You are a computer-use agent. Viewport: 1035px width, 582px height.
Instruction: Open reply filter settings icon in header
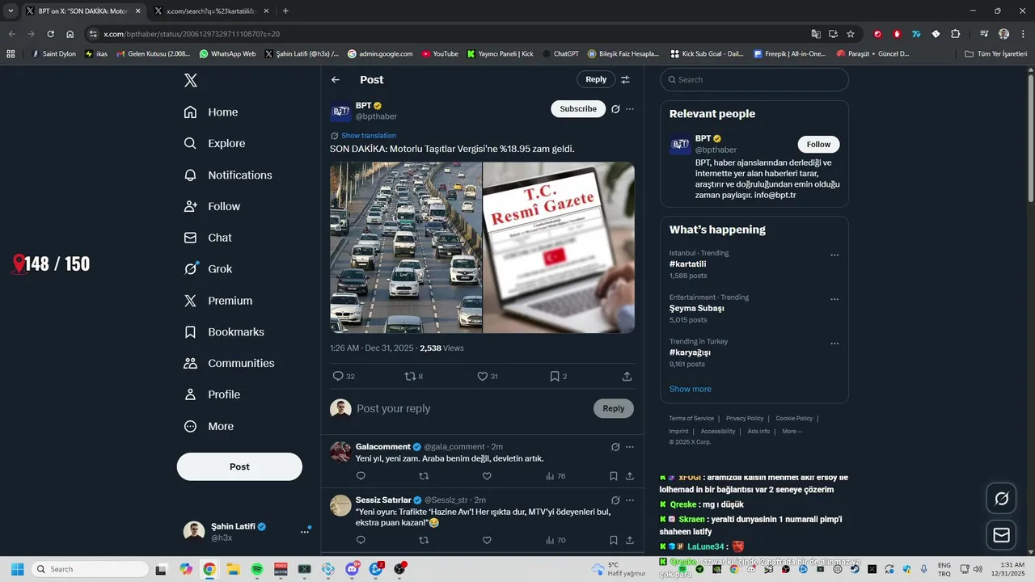pyautogui.click(x=625, y=79)
